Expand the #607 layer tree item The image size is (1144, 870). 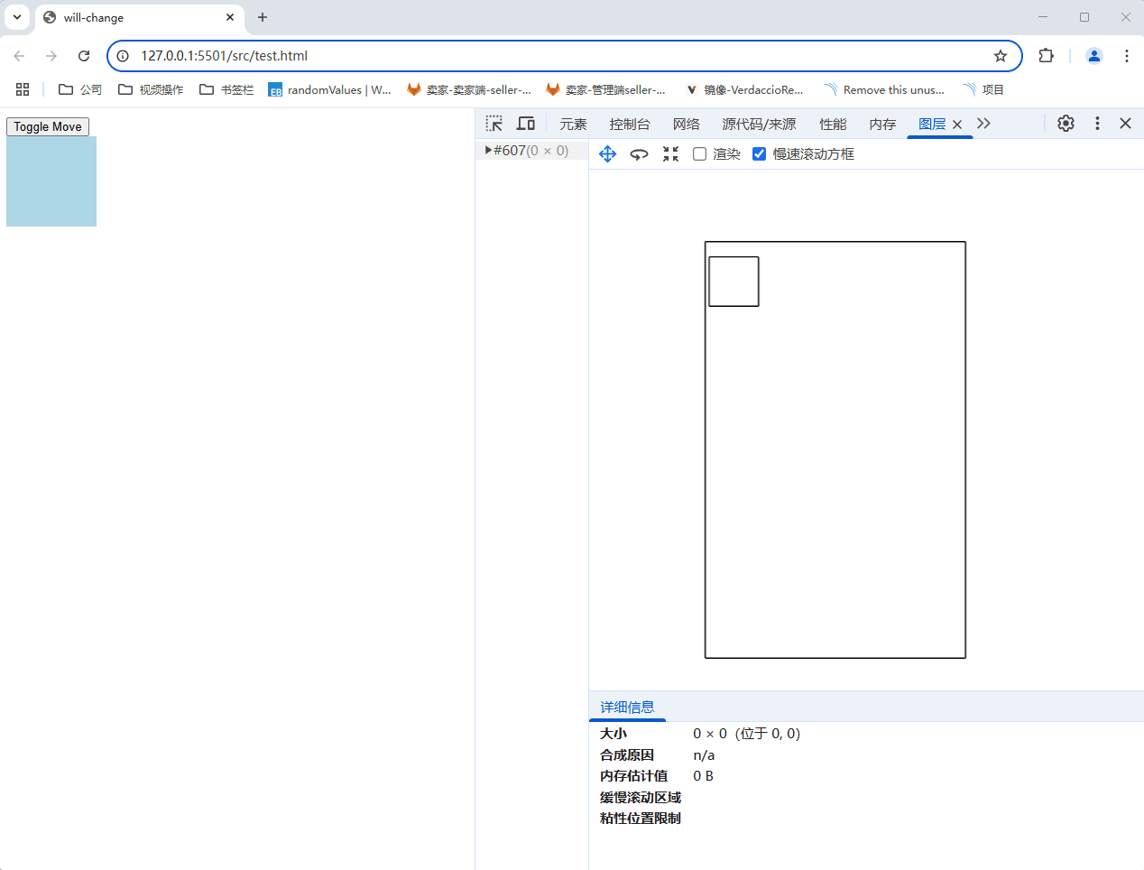click(x=488, y=150)
